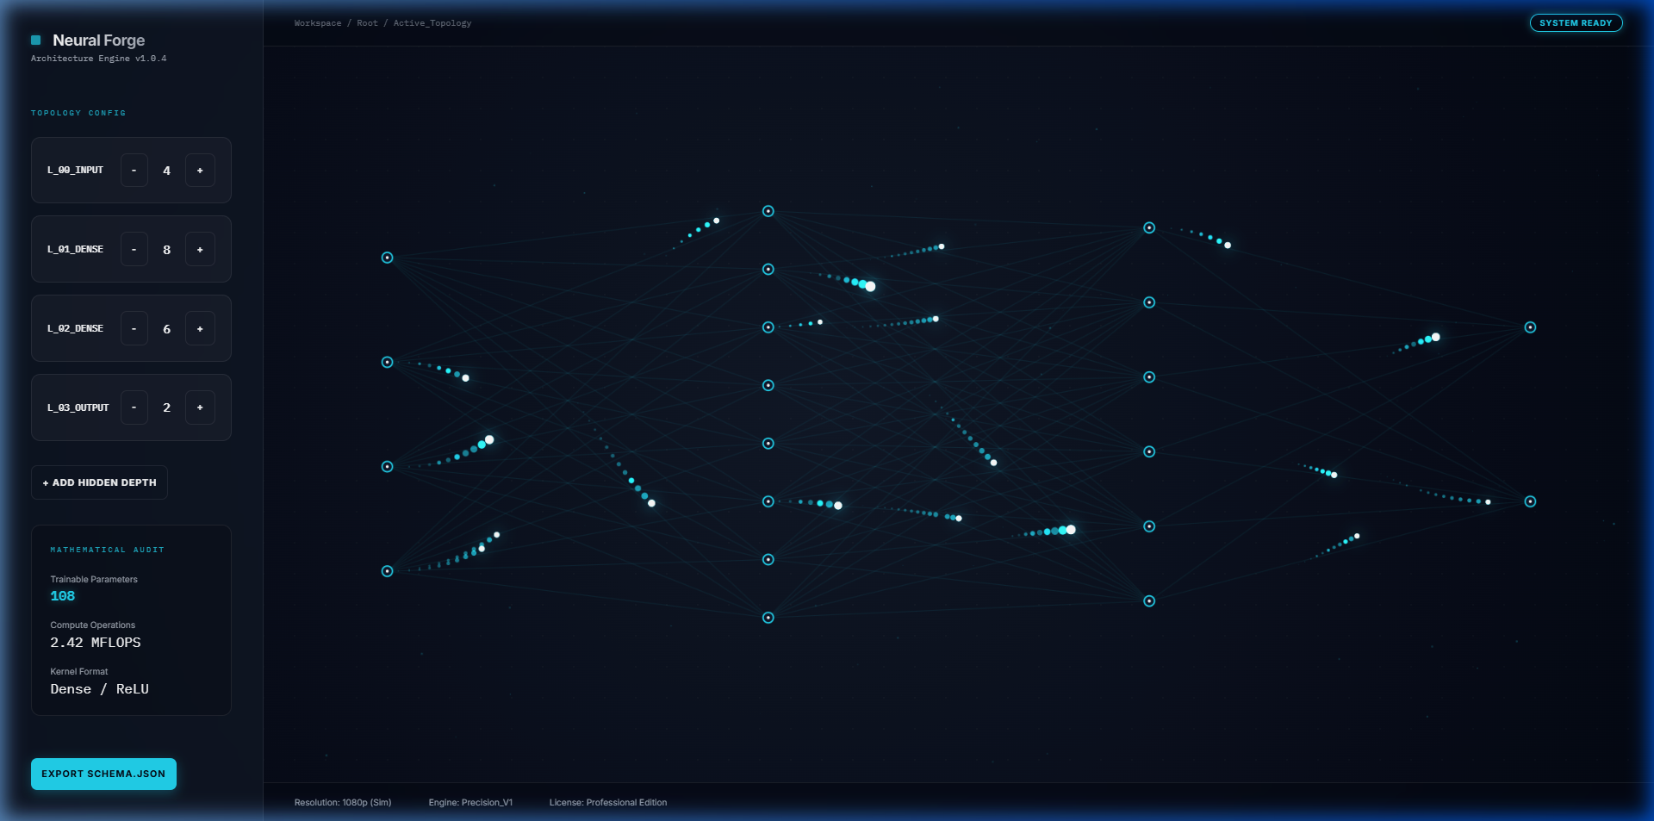The width and height of the screenshot is (1654, 821).
Task: Click the Neural Forge logo square
Action: 36,40
